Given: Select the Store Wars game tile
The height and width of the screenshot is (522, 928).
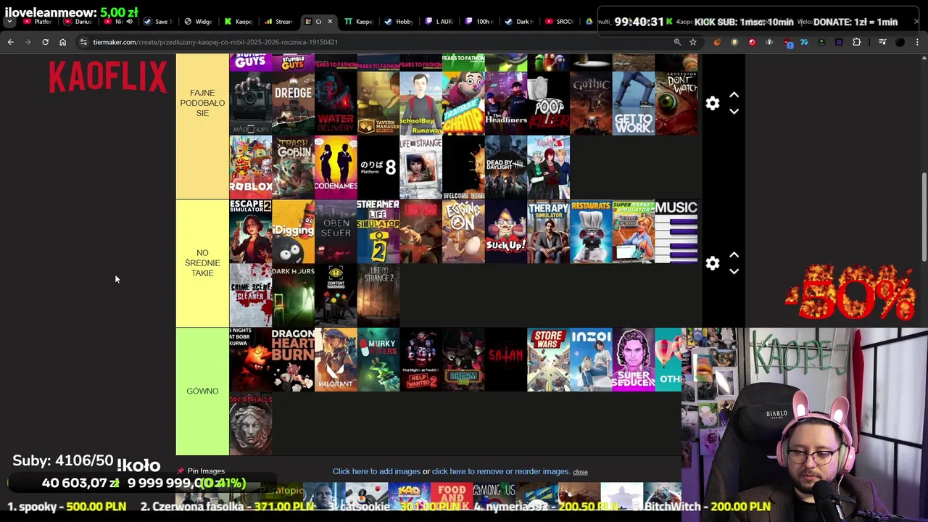Looking at the screenshot, I should click(x=548, y=360).
